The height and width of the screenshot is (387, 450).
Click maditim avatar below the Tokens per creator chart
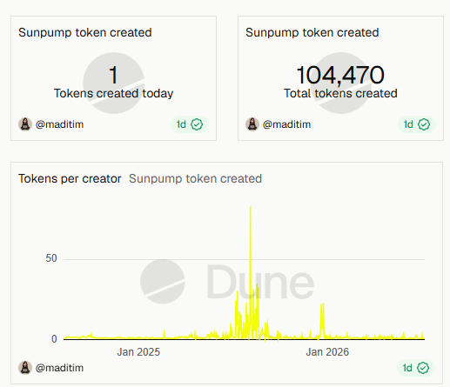25,368
